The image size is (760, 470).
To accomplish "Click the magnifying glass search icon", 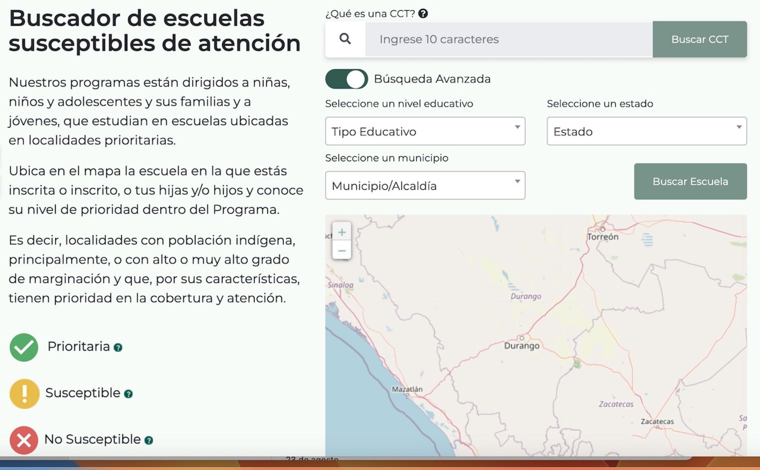I will [345, 39].
